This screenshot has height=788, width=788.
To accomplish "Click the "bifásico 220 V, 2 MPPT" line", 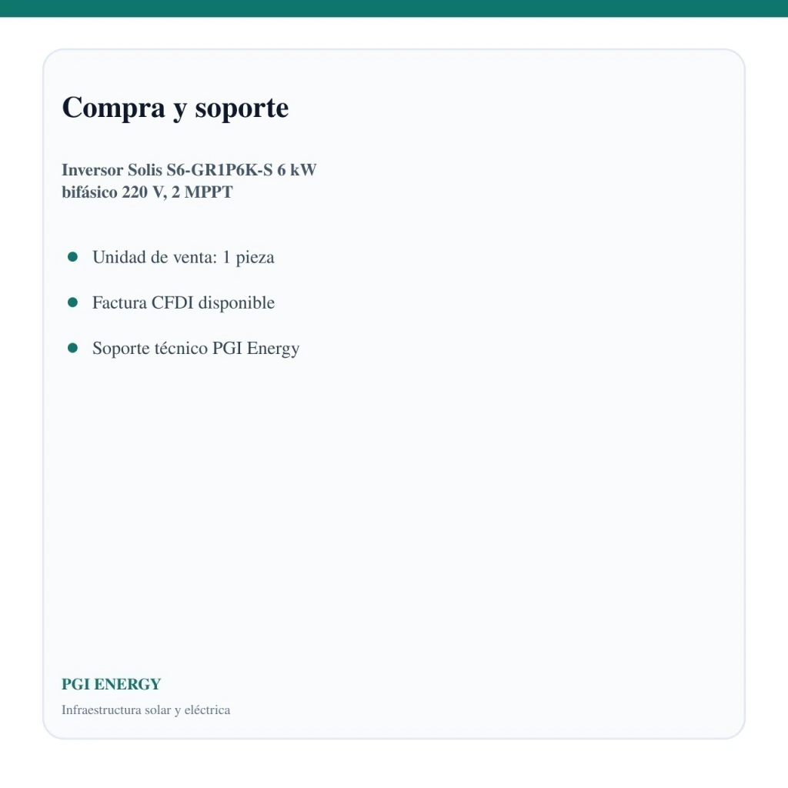I will pos(147,192).
